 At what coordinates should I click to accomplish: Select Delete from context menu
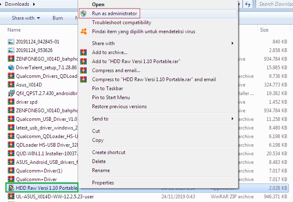coord(99,161)
